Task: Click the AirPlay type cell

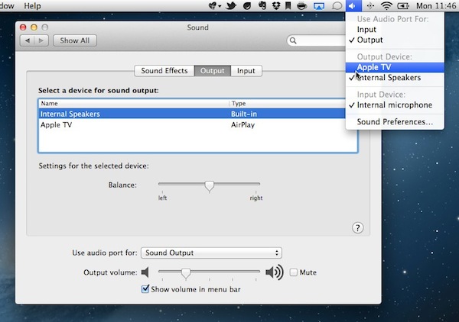Action: coord(243,125)
